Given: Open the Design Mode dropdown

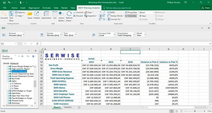Looking at the screenshot, I should pyautogui.click(x=116, y=16).
